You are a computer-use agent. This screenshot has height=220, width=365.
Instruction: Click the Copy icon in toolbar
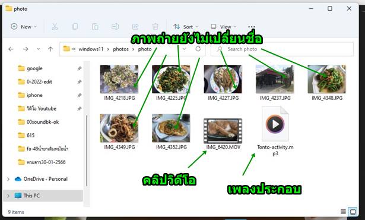pos(75,27)
